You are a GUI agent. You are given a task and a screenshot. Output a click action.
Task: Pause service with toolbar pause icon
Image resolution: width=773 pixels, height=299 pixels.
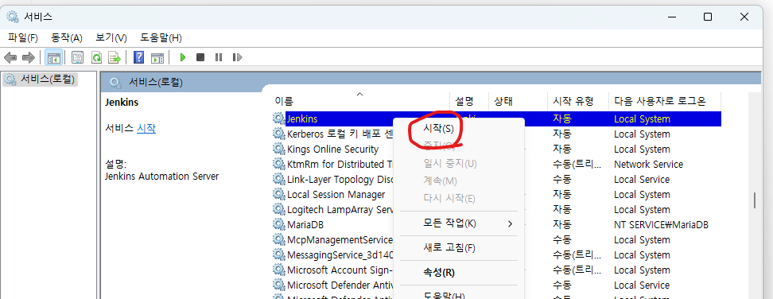point(219,57)
